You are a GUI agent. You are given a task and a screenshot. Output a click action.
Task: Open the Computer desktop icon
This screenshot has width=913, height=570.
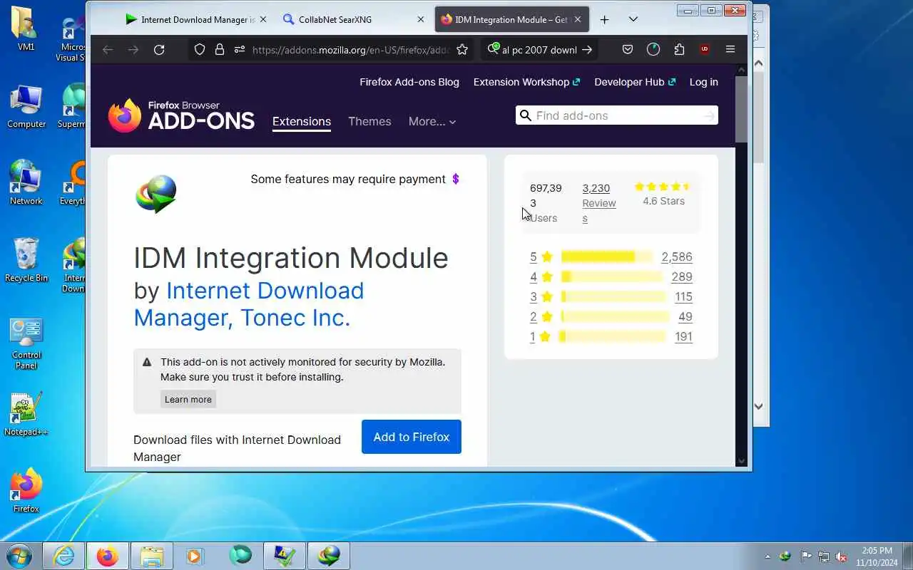(26, 106)
